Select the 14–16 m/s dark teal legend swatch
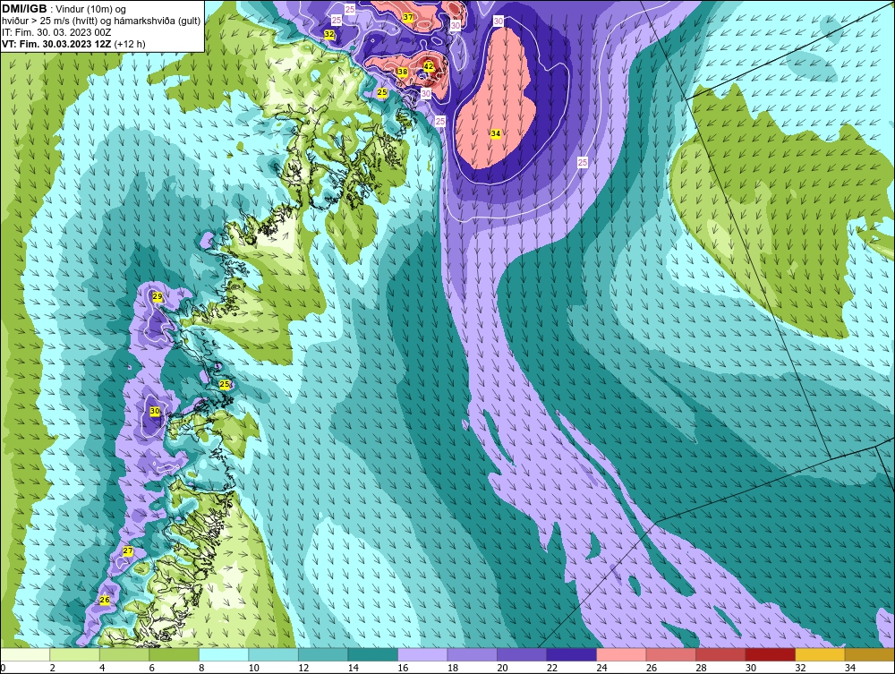 click(x=372, y=654)
